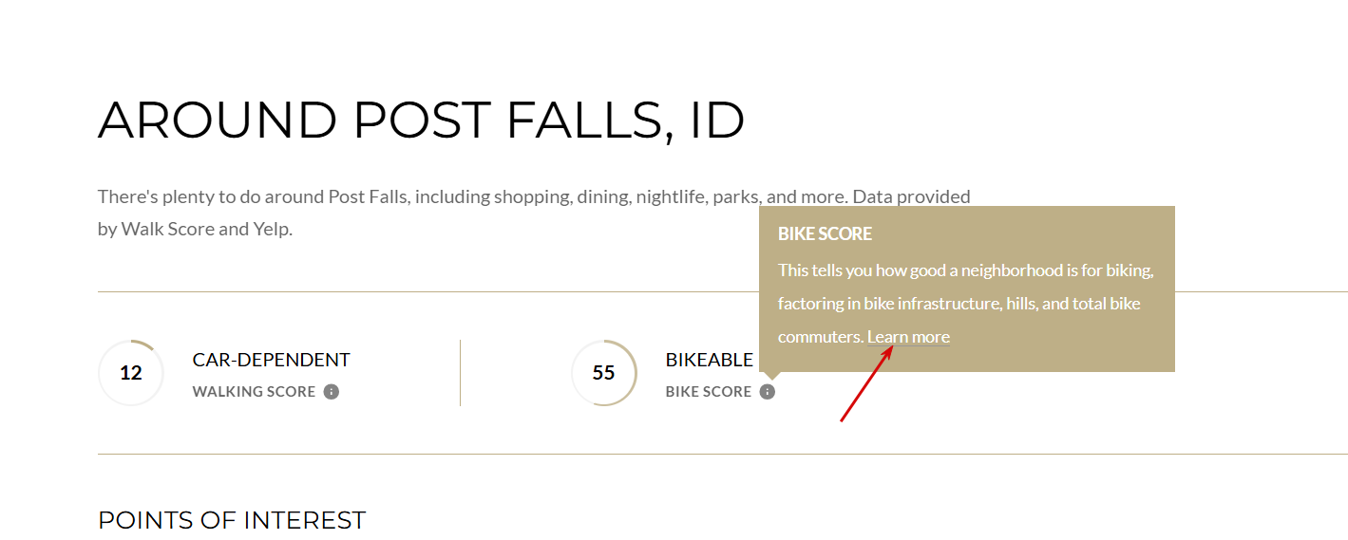The height and width of the screenshot is (540, 1348).
Task: Click the gray divider line below the intro
Action: pyautogui.click(x=427, y=291)
